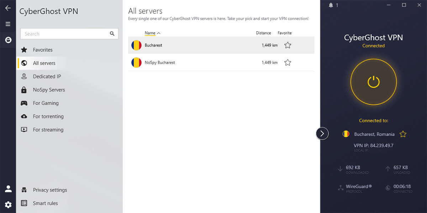This screenshot has width=427, height=213.
Task: Click the NoSpy Servers padlock icon
Action: (24, 90)
